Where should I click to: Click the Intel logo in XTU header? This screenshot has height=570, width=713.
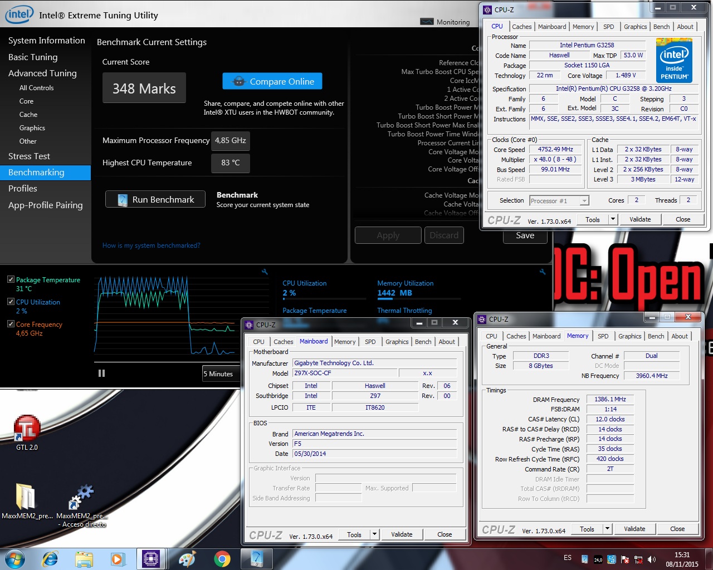[19, 14]
